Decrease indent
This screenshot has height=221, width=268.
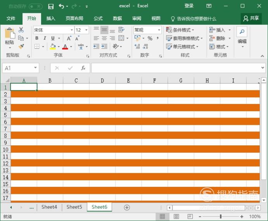96,46
